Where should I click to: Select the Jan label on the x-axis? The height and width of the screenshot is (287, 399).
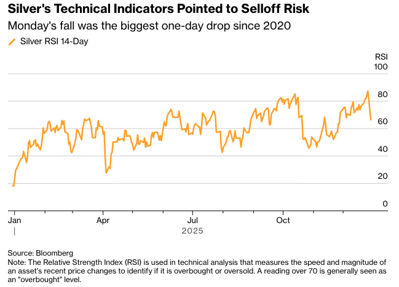click(14, 219)
